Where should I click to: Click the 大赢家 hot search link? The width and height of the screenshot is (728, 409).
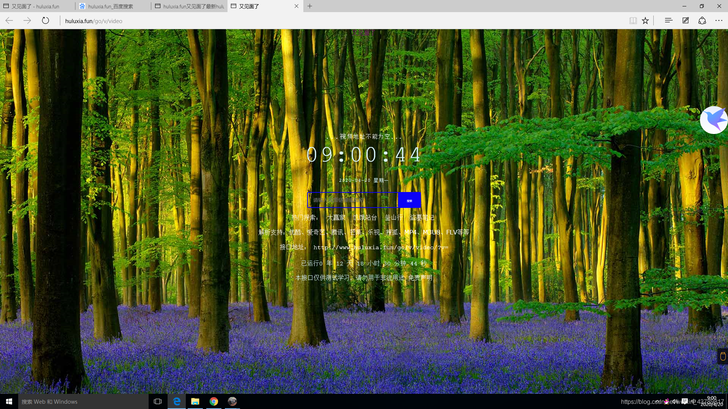click(336, 218)
